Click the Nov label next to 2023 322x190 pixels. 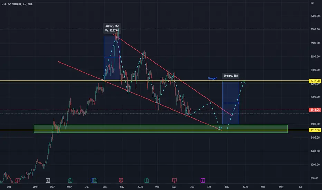click(227, 187)
